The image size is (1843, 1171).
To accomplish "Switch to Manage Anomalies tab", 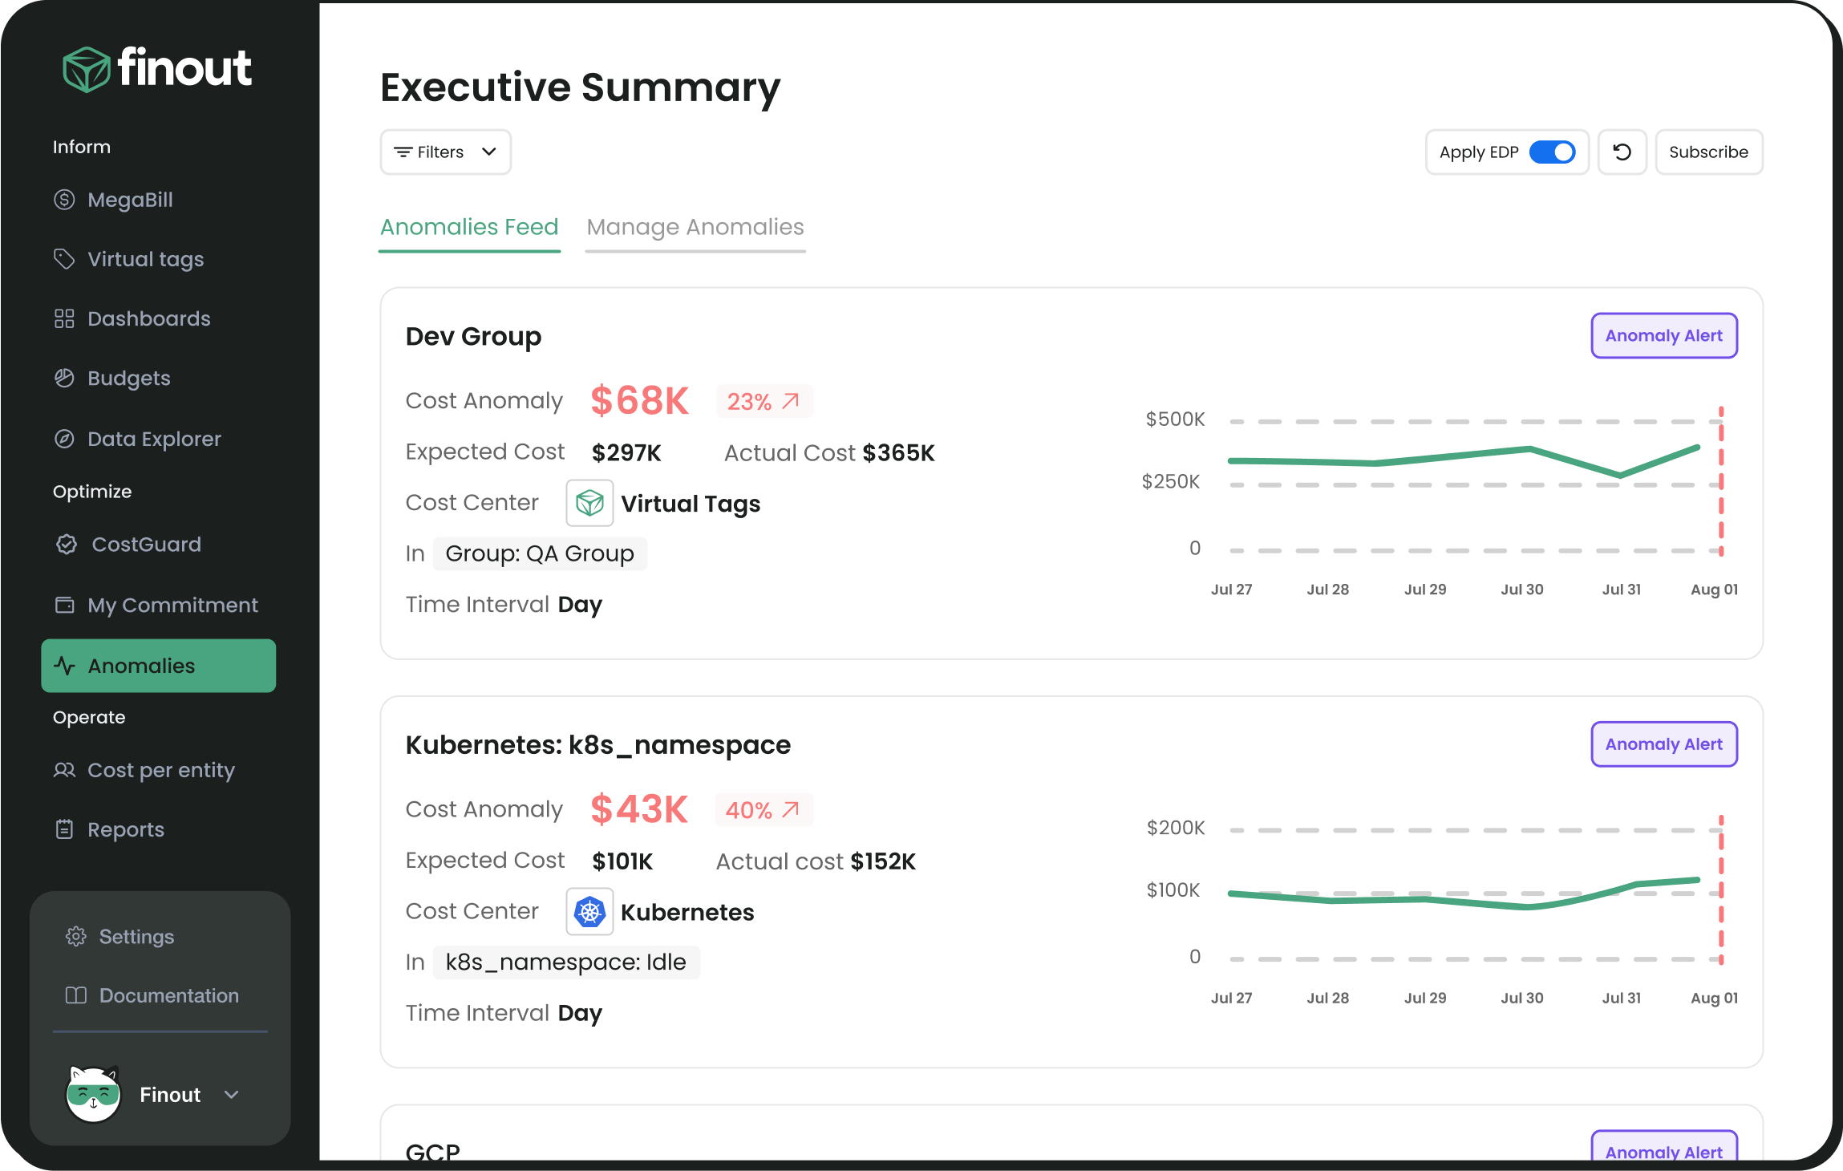I will tap(693, 227).
